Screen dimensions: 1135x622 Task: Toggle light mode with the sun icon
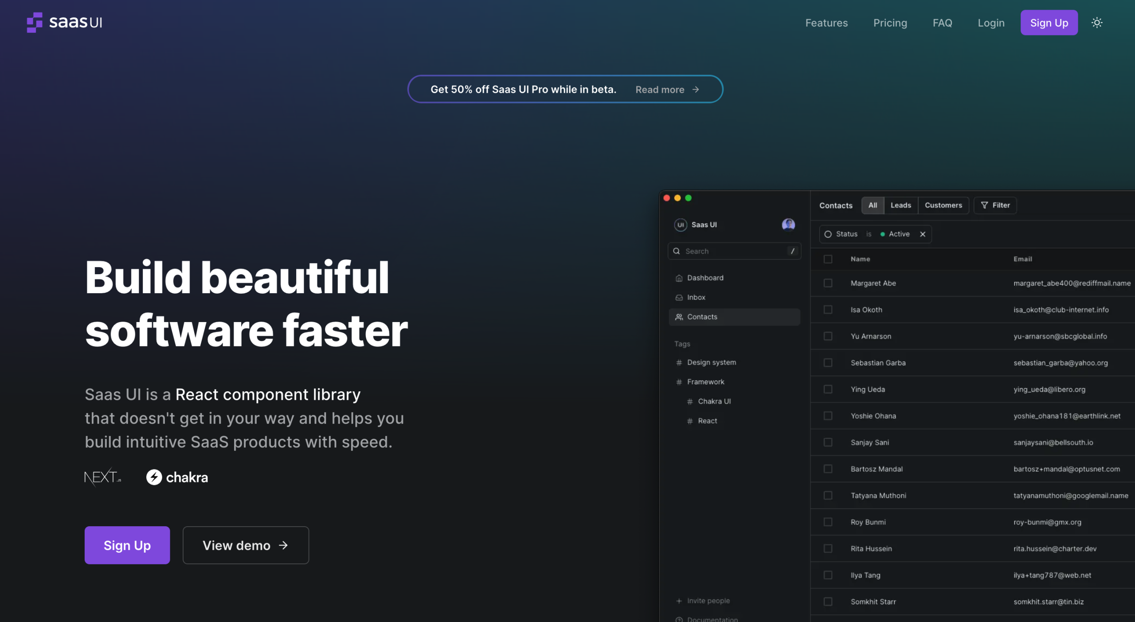click(x=1097, y=23)
